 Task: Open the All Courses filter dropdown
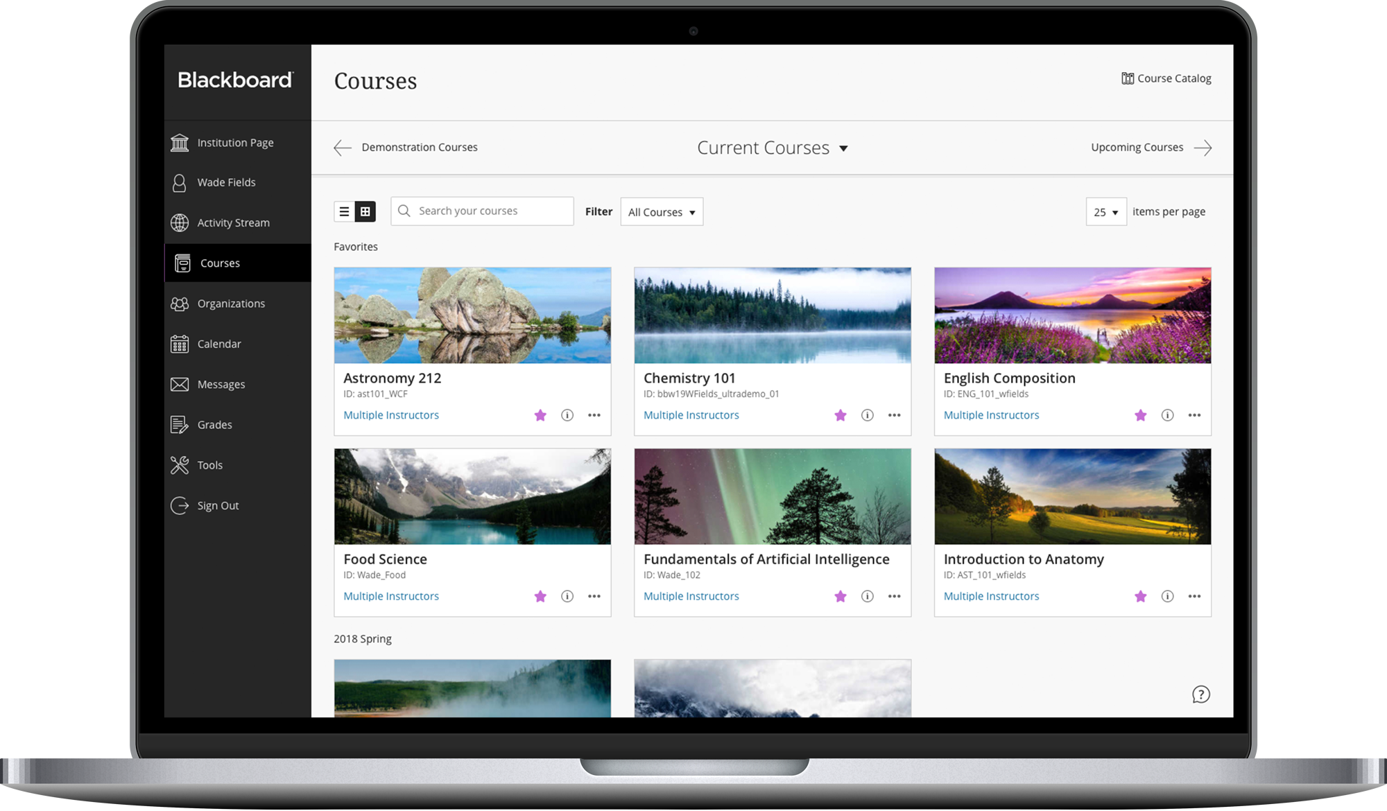(662, 211)
